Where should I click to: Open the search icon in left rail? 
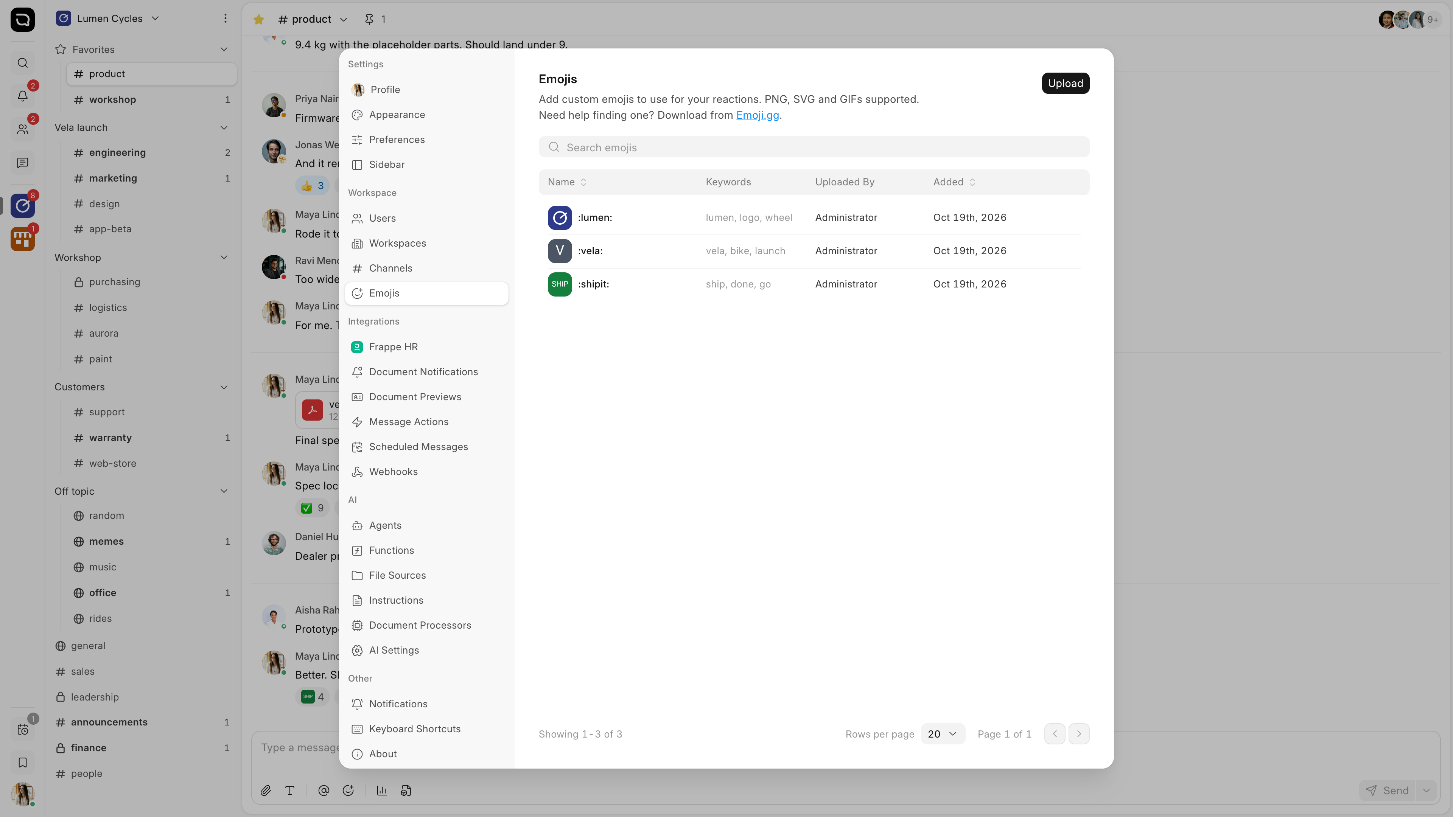pyautogui.click(x=23, y=62)
